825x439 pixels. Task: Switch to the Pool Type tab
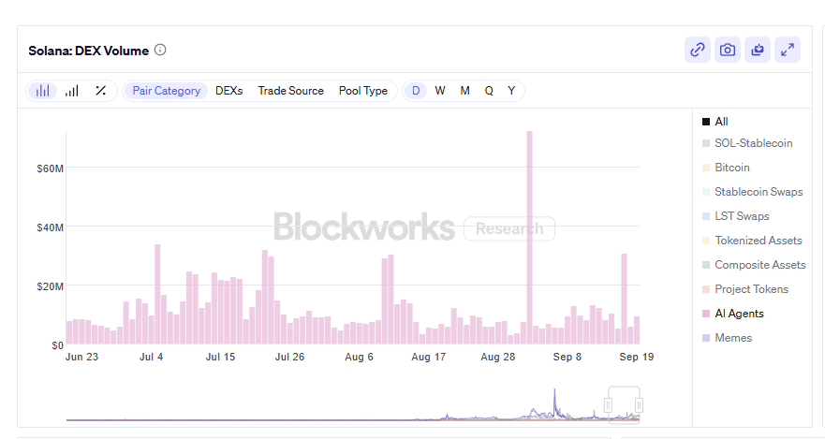tap(363, 91)
